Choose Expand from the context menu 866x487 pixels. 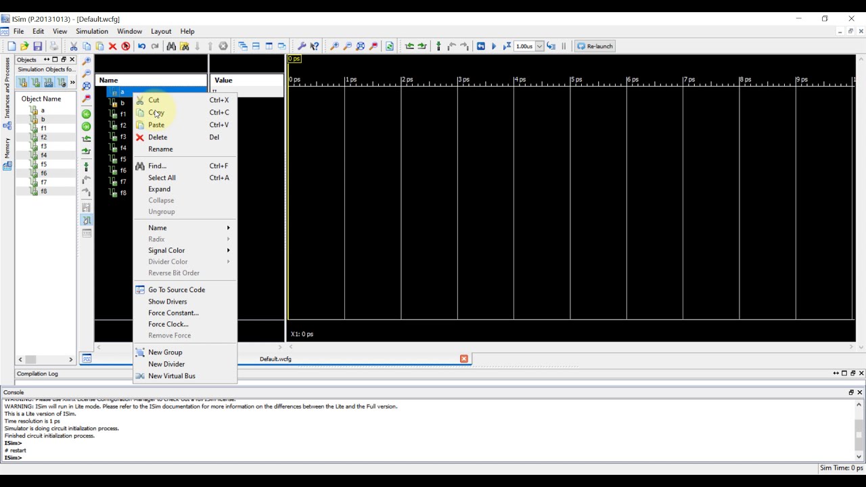click(x=185, y=189)
